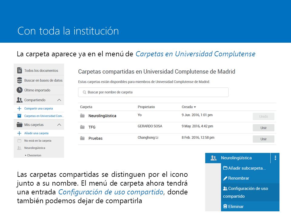291x218 pixels.
Task: Click the shared-people icon beside Neurolingüística in sidebar
Action: click(x=19, y=148)
